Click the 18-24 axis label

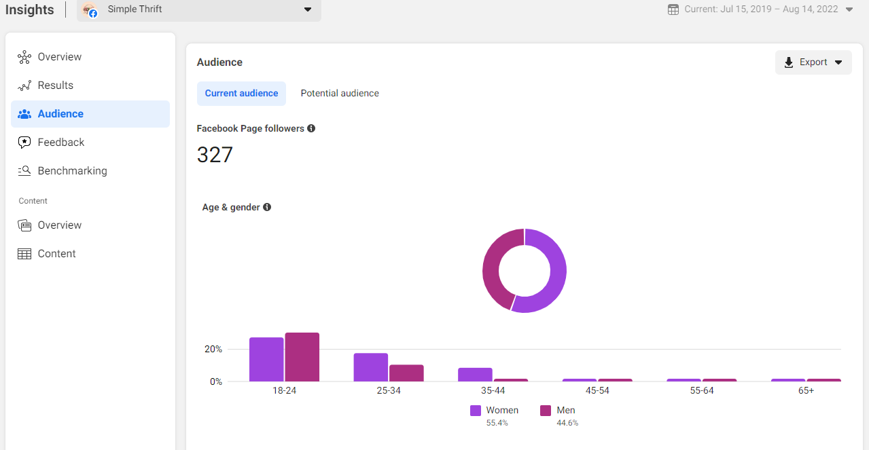284,391
